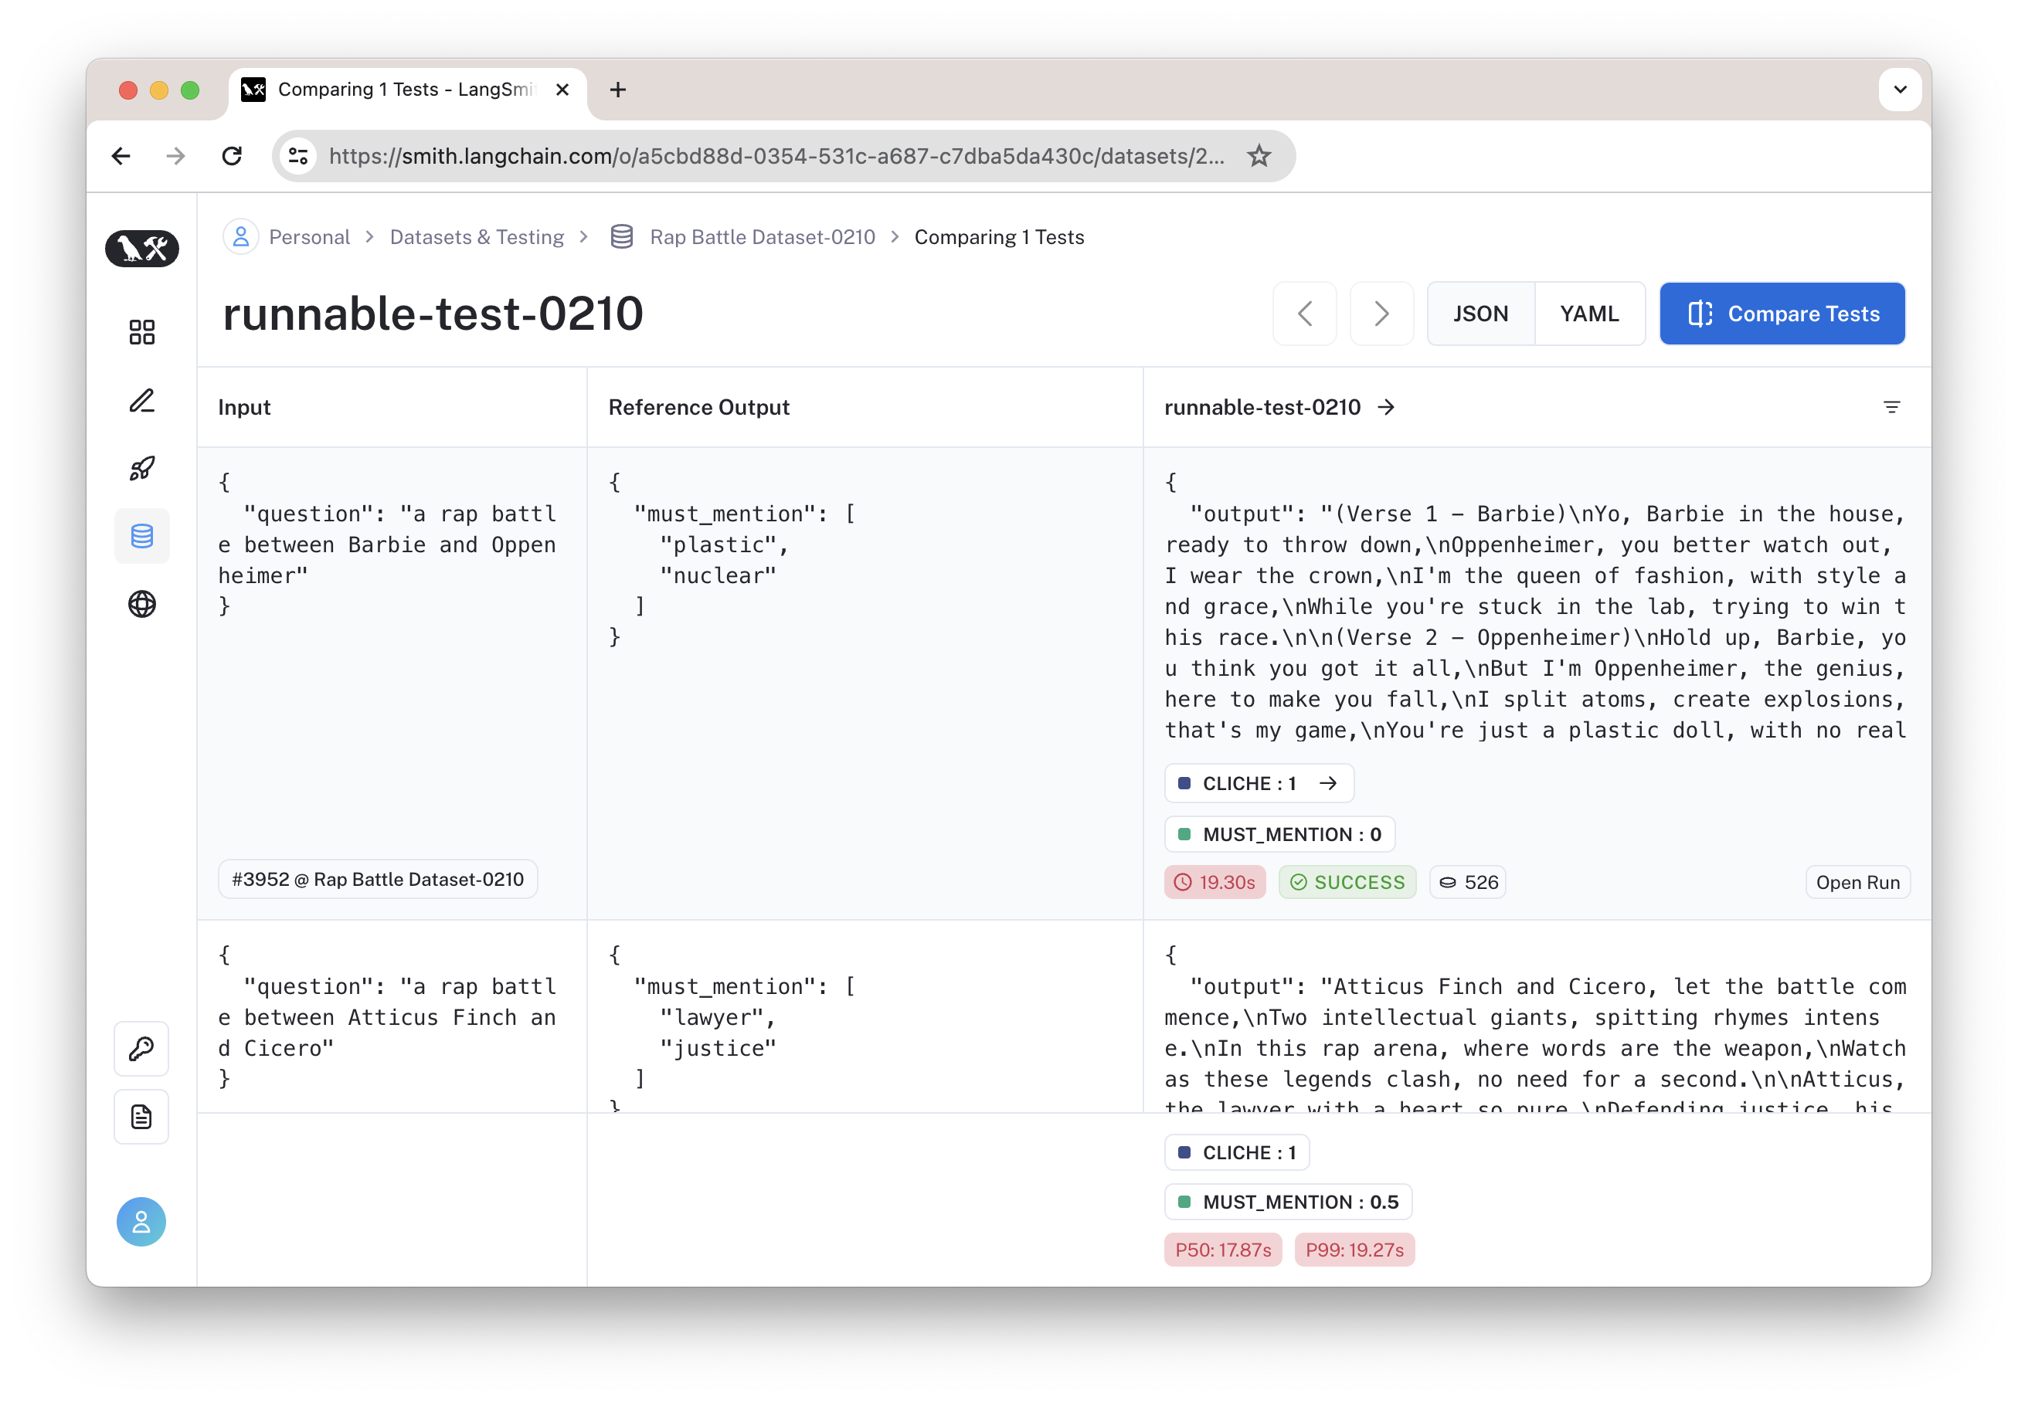Screen dimensions: 2018x1401
Task: Click the Atticus Finch output text
Action: pyautogui.click(x=1535, y=1027)
